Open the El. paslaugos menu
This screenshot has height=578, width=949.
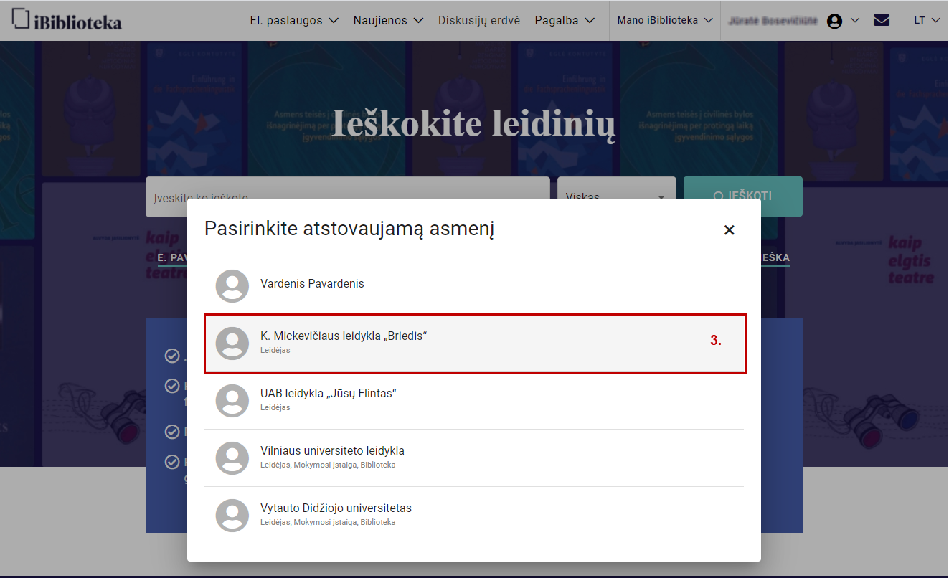click(294, 20)
